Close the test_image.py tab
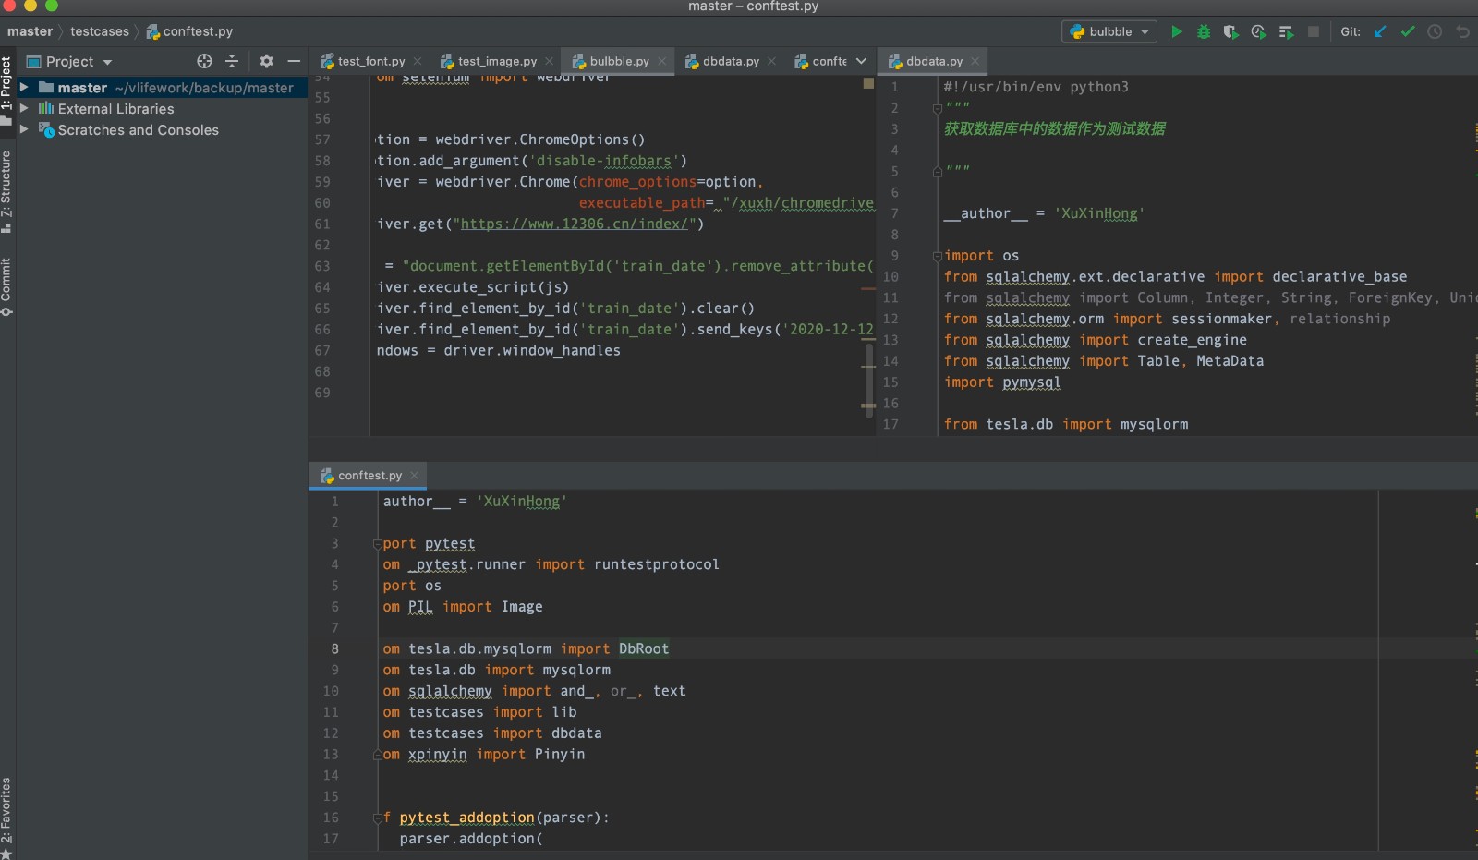 549,61
